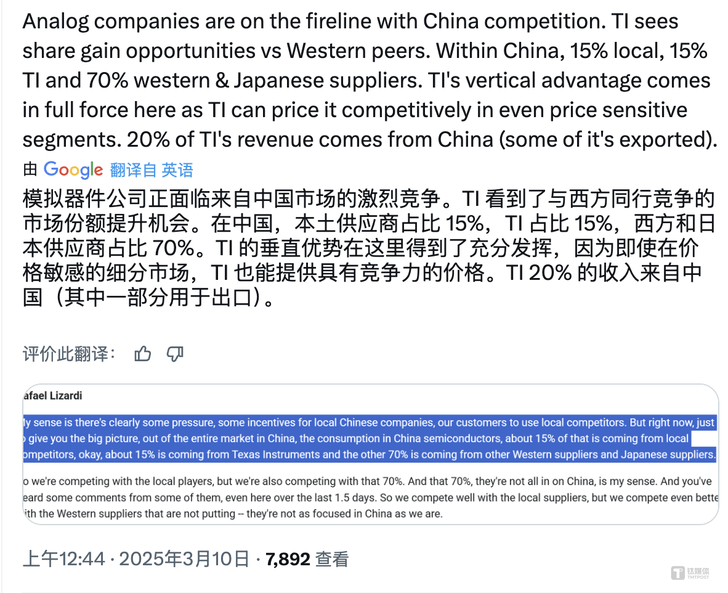The height and width of the screenshot is (593, 728).
Task: Click the 查看 word after view count
Action: [332, 559]
